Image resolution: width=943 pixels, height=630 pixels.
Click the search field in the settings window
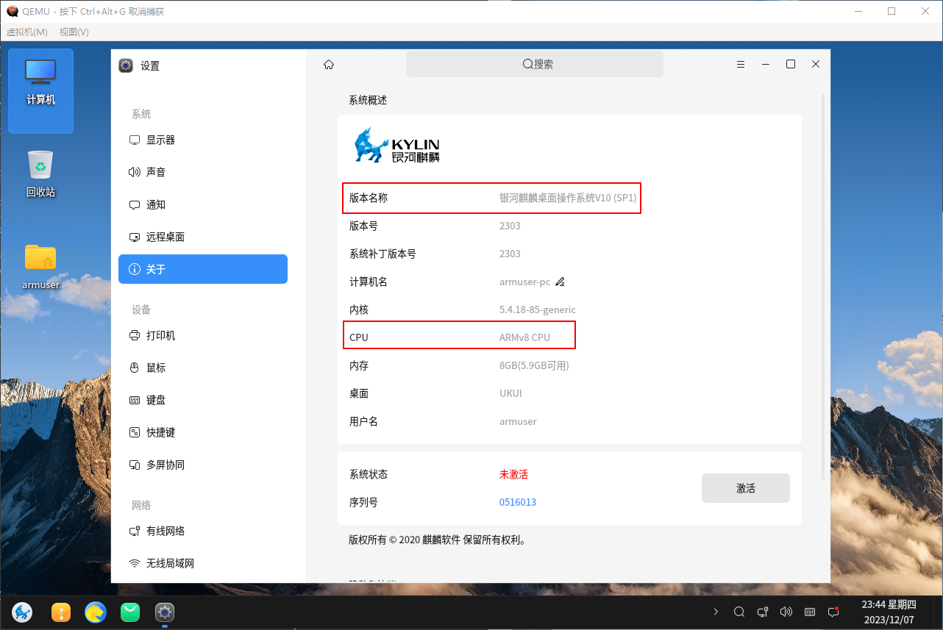pyautogui.click(x=535, y=64)
